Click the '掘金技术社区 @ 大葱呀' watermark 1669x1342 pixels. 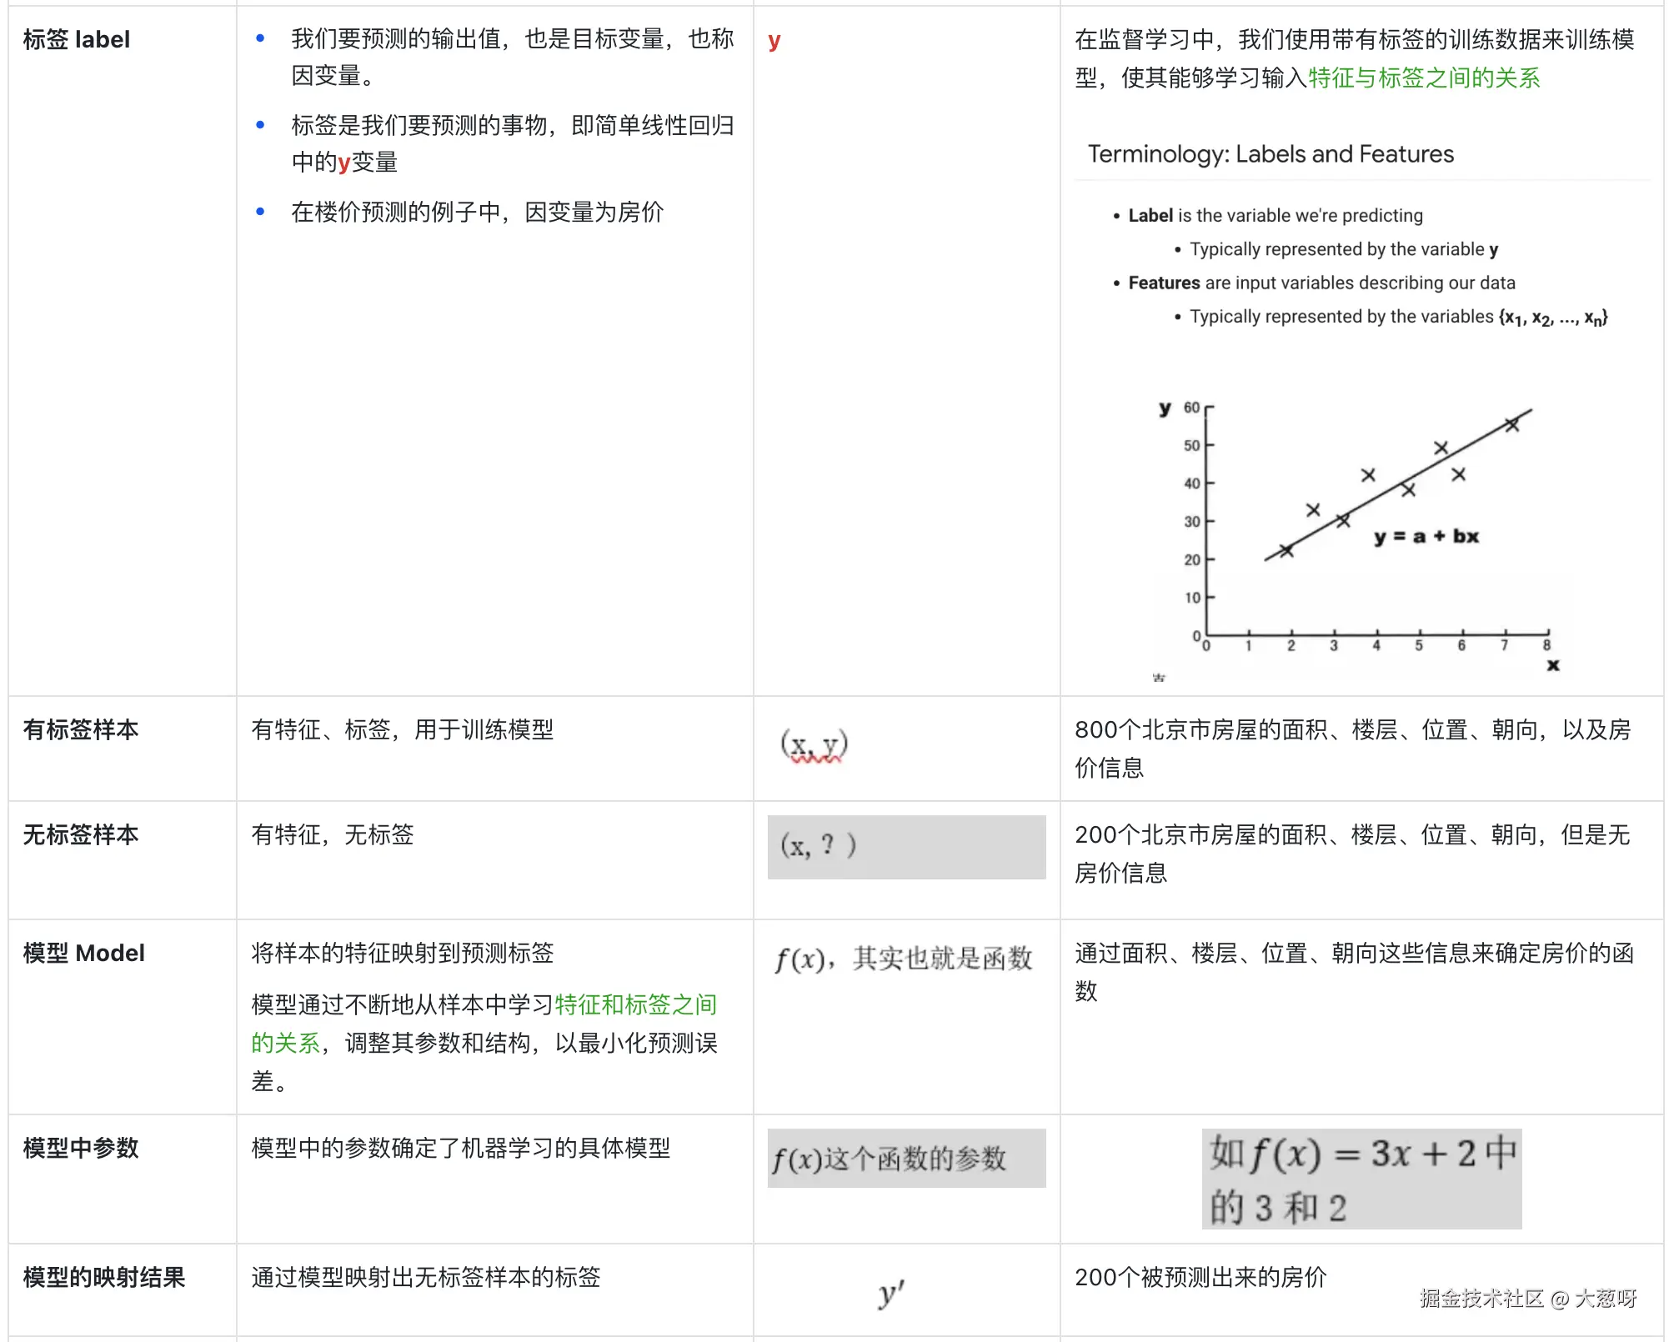1527,1298
